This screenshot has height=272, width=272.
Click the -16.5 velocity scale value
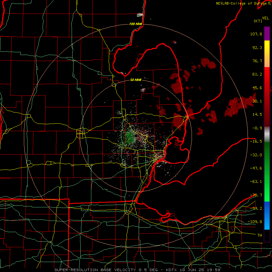click(x=256, y=141)
